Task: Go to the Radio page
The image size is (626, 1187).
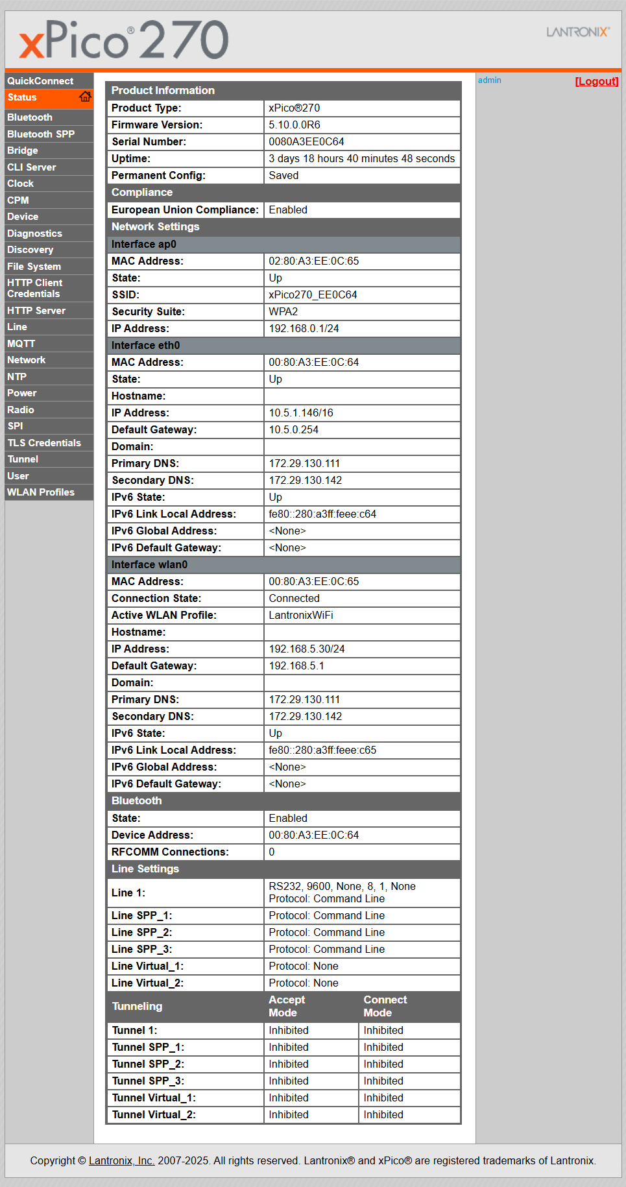Action: pos(49,410)
